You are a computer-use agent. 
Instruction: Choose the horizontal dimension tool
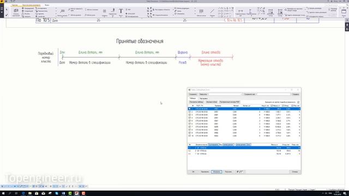tap(240, 11)
